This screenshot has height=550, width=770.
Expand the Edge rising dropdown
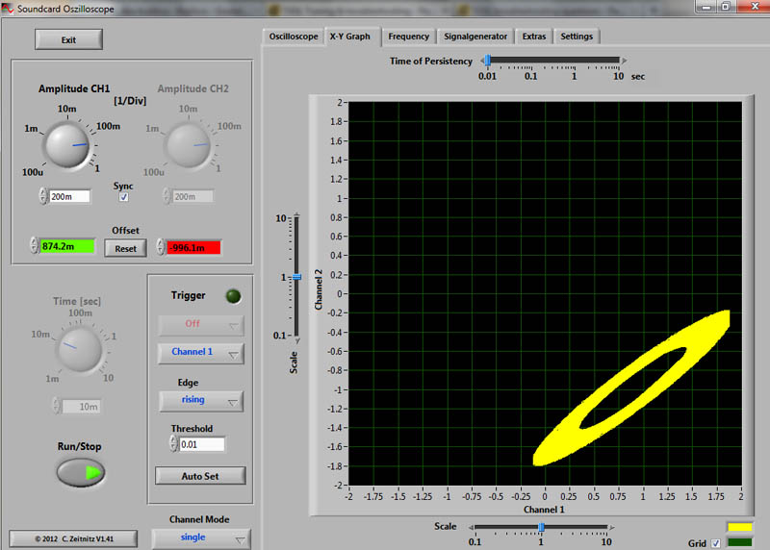[200, 400]
